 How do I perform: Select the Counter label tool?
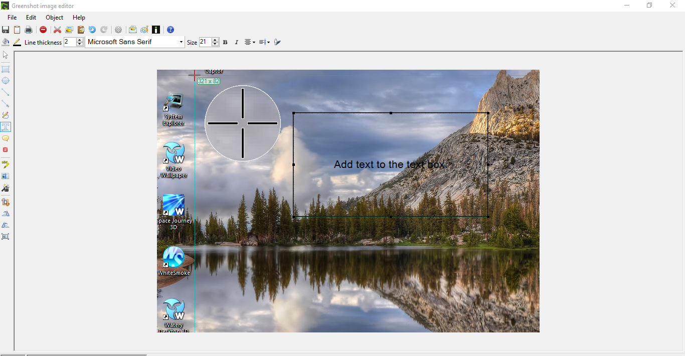(6, 149)
